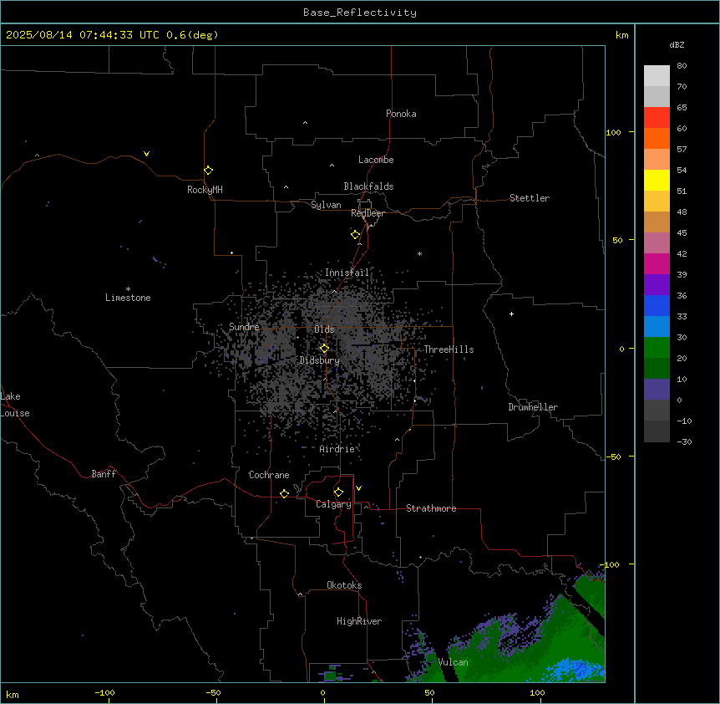720x704 pixels.
Task: Click the white asterisk marker east of Innisfail
Action: 419,253
